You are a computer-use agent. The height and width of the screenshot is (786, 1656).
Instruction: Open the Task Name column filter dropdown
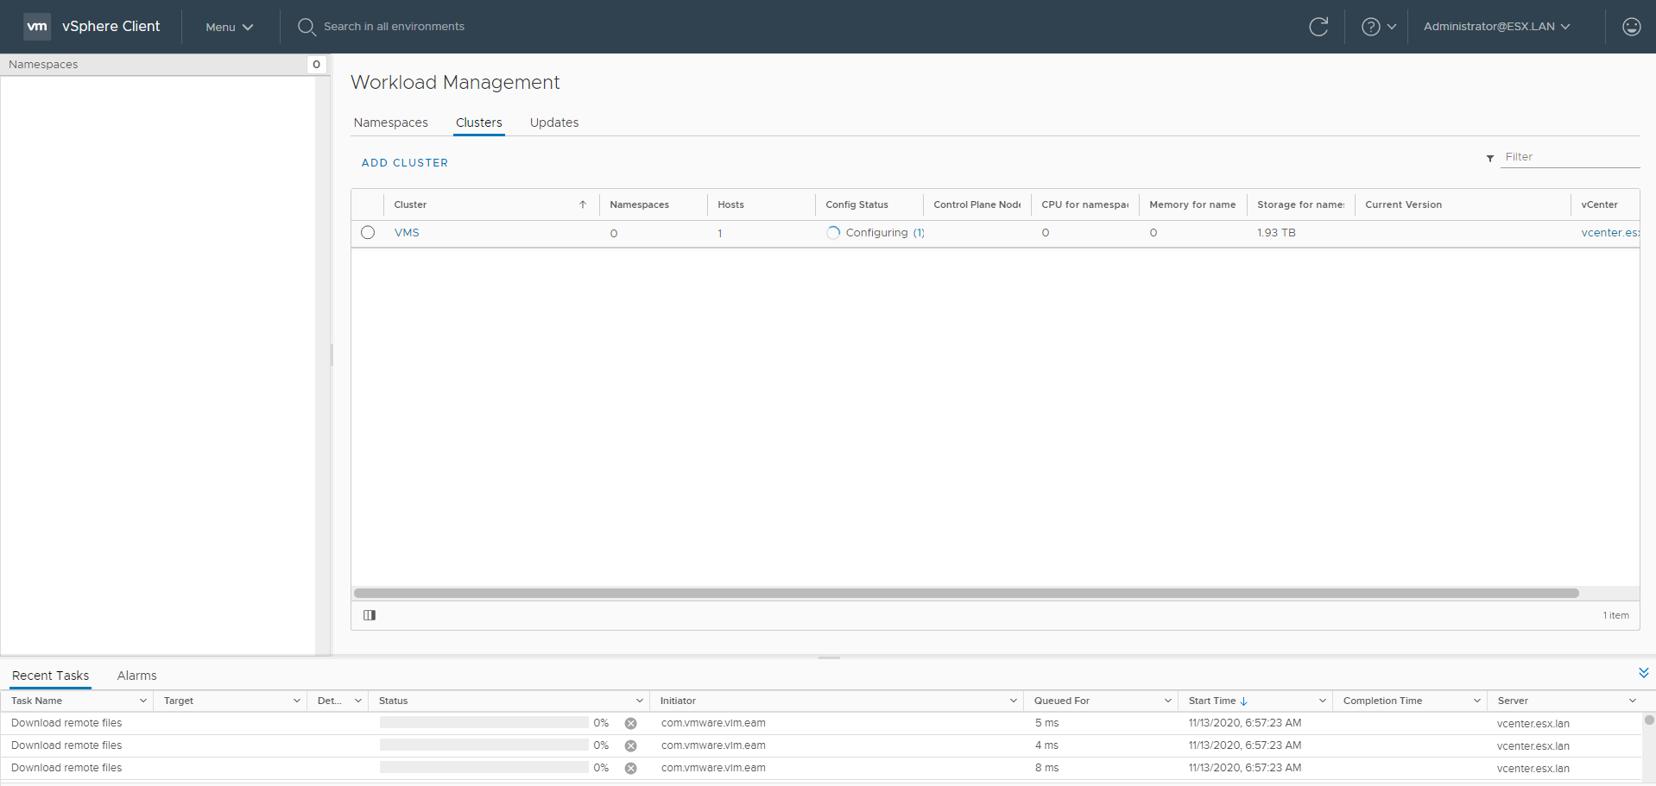tap(142, 701)
